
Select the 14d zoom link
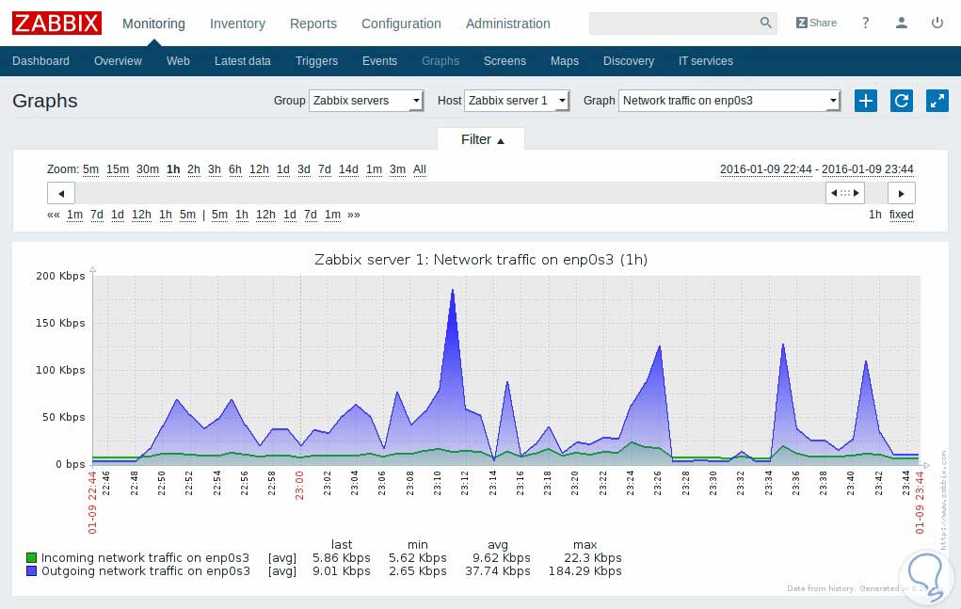click(348, 169)
